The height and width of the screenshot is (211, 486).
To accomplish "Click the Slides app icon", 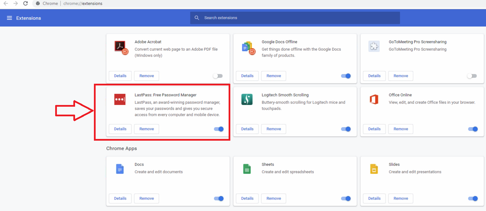I will [x=374, y=169].
